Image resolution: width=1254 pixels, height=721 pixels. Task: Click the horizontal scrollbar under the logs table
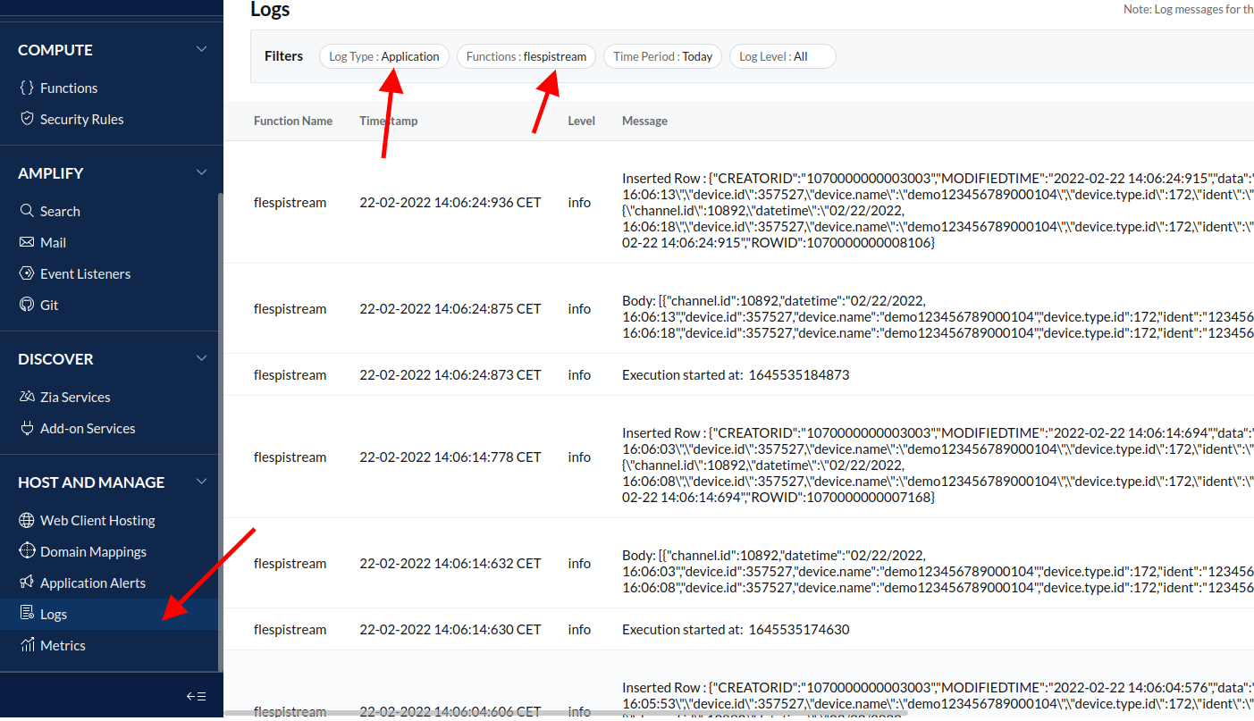566,713
